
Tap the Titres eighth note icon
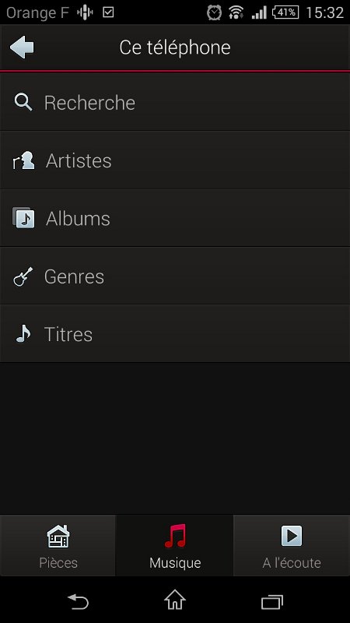point(23,334)
